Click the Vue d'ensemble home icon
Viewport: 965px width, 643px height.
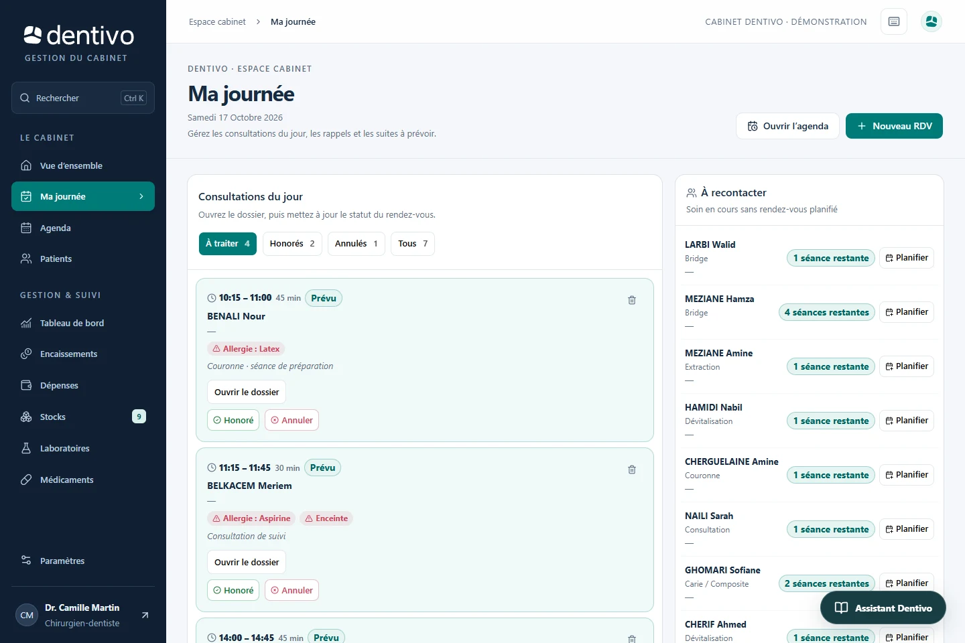26,165
